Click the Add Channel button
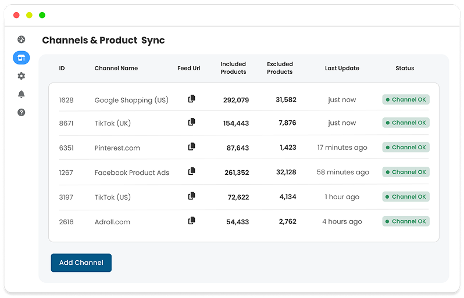The width and height of the screenshot is (464, 298). point(81,263)
